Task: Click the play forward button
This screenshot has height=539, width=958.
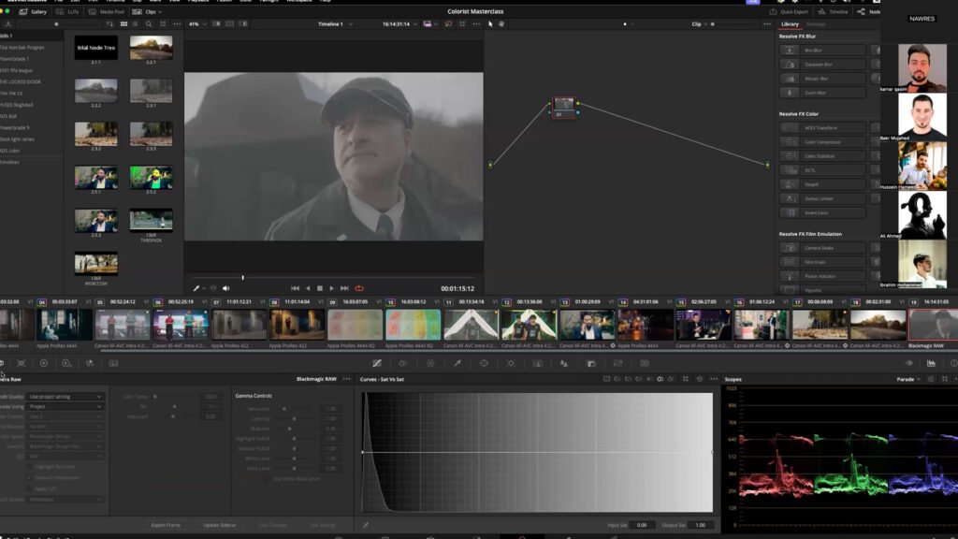Action: 332,288
